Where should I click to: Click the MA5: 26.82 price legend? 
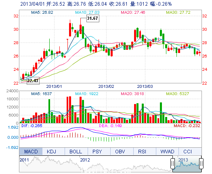click(x=42, y=13)
